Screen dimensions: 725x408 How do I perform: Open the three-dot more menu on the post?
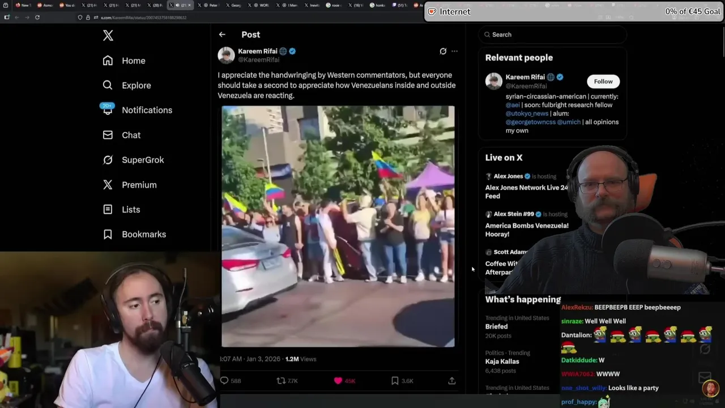tap(454, 51)
